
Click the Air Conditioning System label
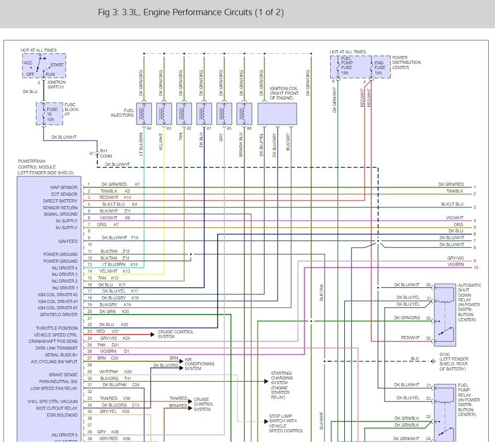tap(199, 364)
